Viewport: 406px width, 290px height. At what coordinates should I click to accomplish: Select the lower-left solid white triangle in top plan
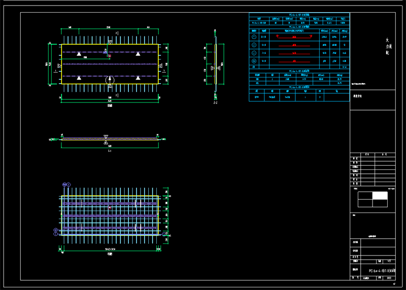click(x=79, y=78)
